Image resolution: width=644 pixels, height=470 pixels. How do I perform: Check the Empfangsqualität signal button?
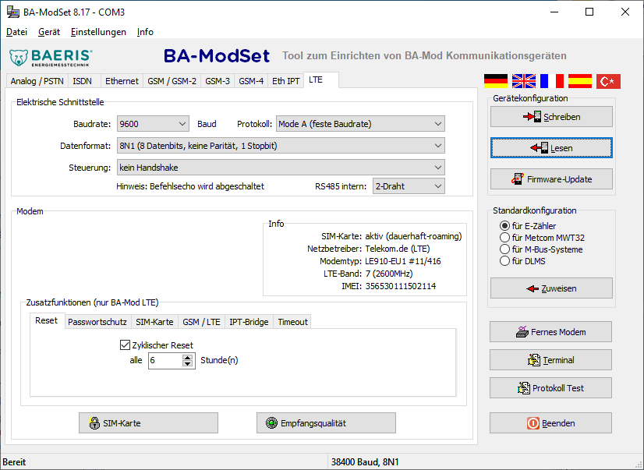click(326, 423)
